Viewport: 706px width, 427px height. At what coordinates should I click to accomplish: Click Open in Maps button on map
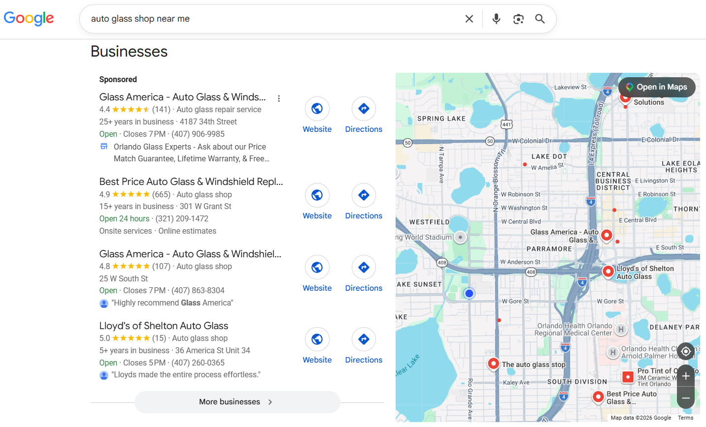(657, 87)
